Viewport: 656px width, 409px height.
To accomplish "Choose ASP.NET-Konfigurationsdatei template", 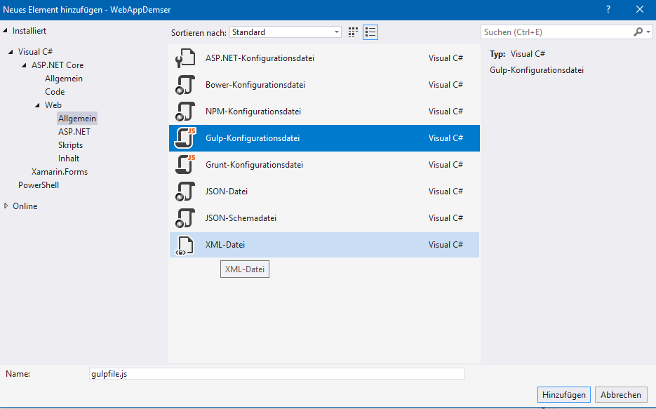I will tap(324, 58).
